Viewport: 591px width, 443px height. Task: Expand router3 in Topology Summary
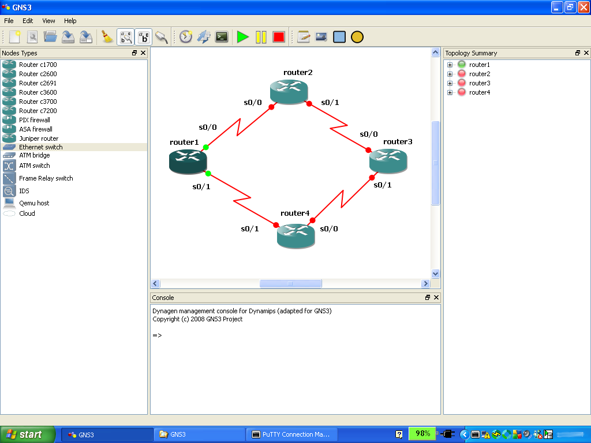click(x=450, y=83)
